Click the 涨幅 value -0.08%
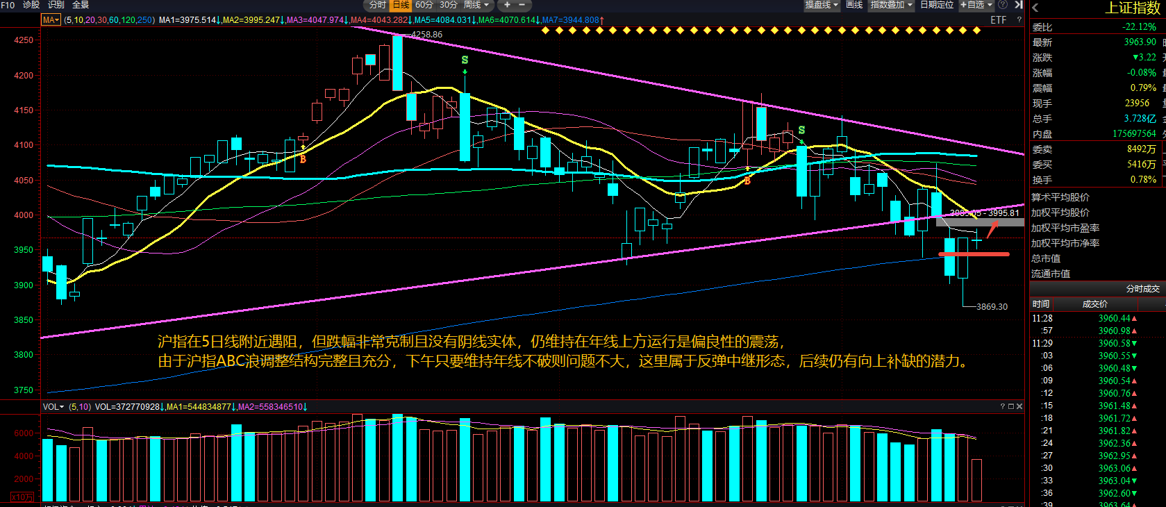1166x507 pixels. 1142,73
